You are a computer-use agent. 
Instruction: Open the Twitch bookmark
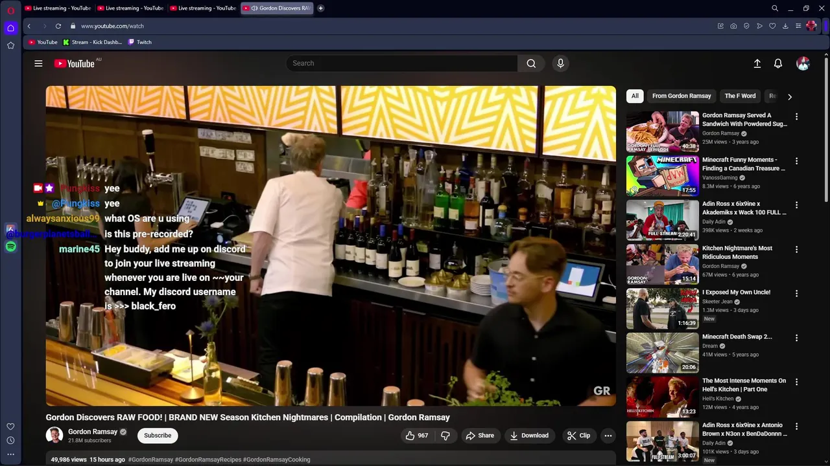pos(140,42)
